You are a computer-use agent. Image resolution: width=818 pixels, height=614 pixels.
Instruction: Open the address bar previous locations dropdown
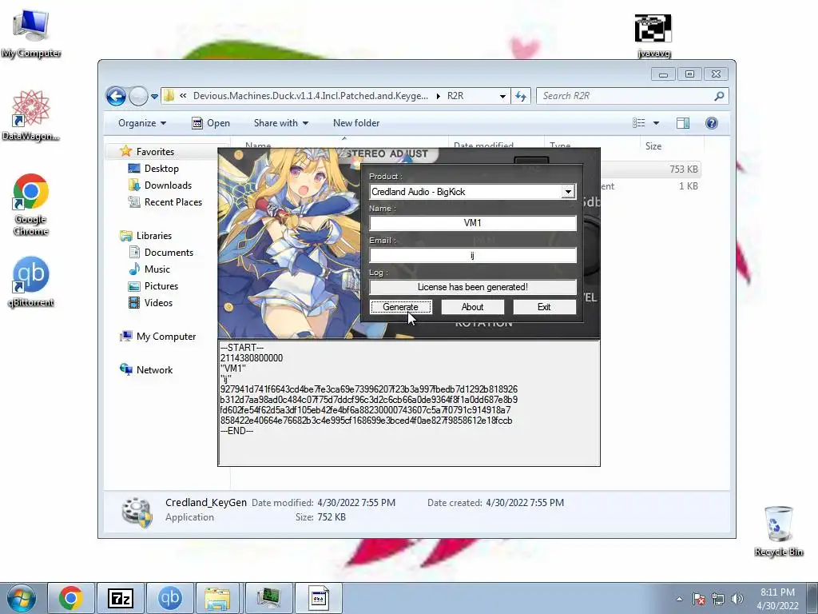point(502,96)
